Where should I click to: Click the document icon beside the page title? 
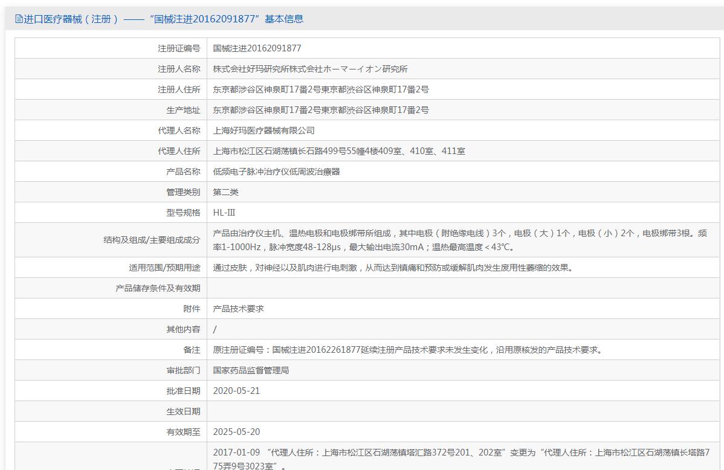click(x=19, y=19)
